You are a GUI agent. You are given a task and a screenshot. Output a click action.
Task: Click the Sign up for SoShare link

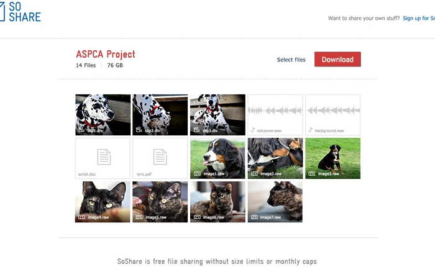tap(419, 18)
